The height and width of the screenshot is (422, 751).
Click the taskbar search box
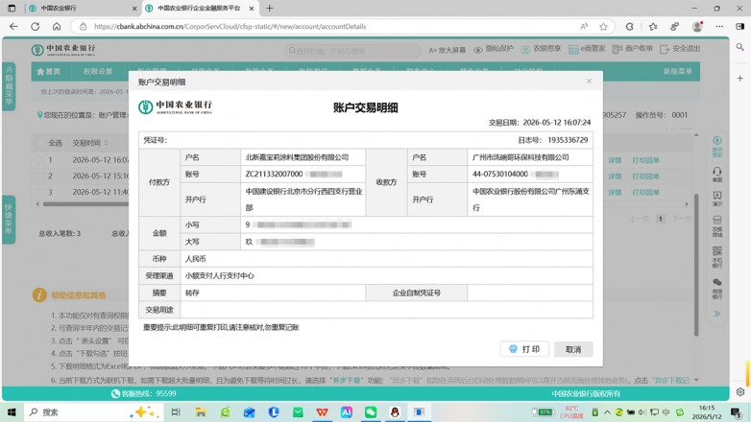93,412
